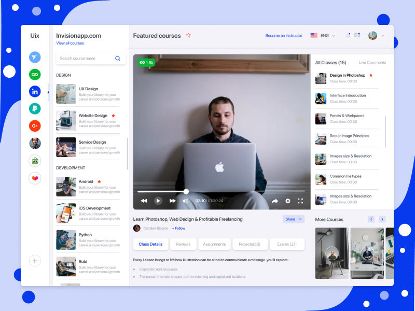Click the Become an instructor link
Viewport: 415px width, 311px height.
click(x=284, y=36)
